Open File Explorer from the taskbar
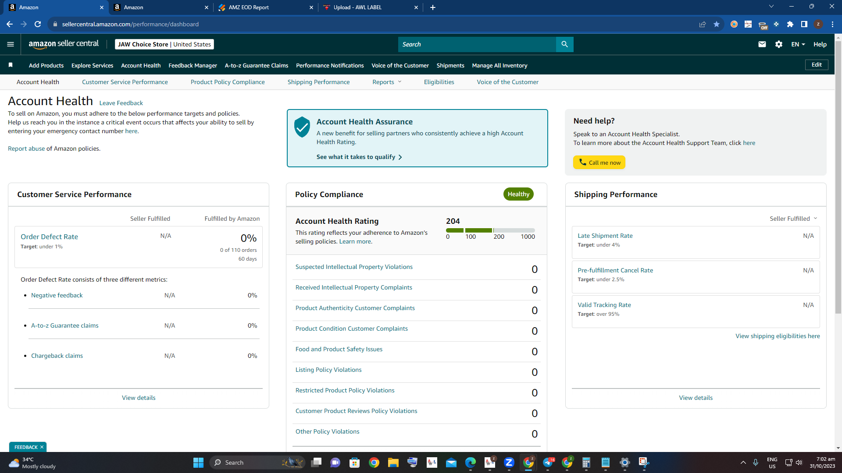 393,462
